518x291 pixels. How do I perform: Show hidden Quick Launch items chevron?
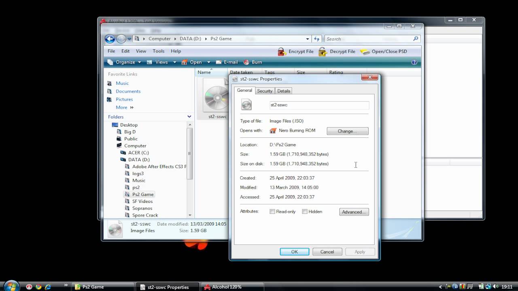coord(66,285)
